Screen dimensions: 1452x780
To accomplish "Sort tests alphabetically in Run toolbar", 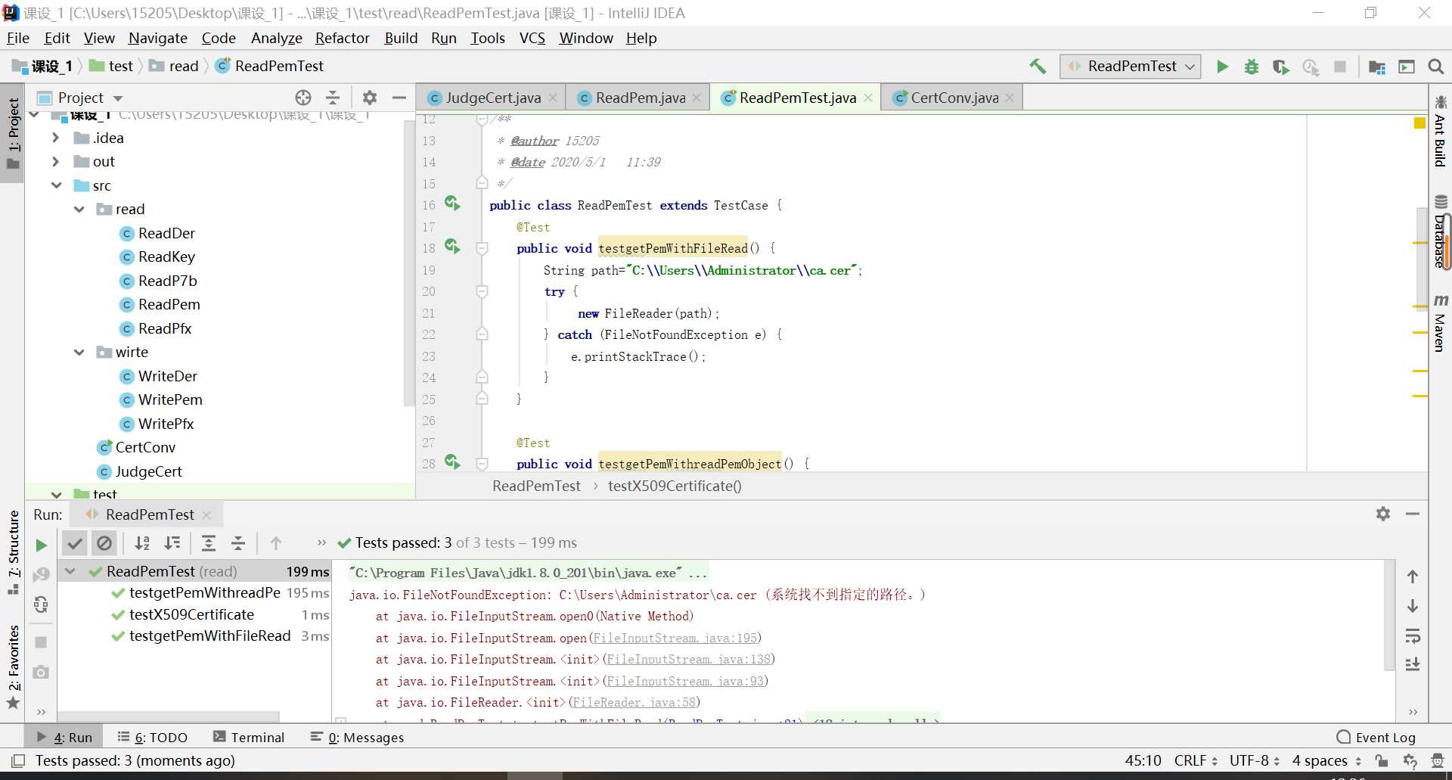I will (x=141, y=542).
